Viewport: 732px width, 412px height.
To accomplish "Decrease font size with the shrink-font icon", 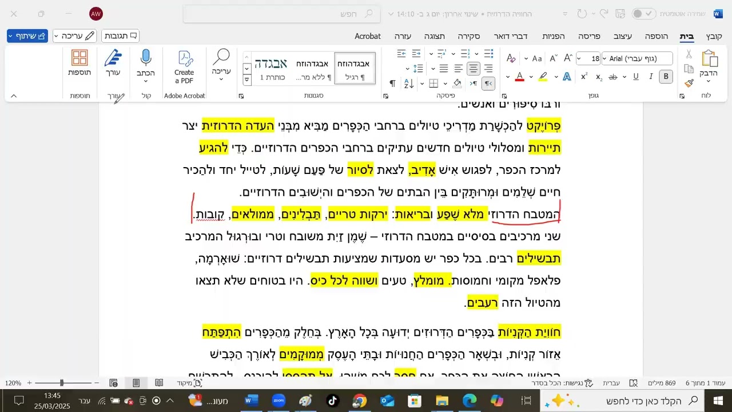I will tap(553, 58).
